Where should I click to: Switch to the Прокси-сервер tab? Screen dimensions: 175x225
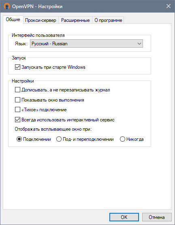[41, 20]
